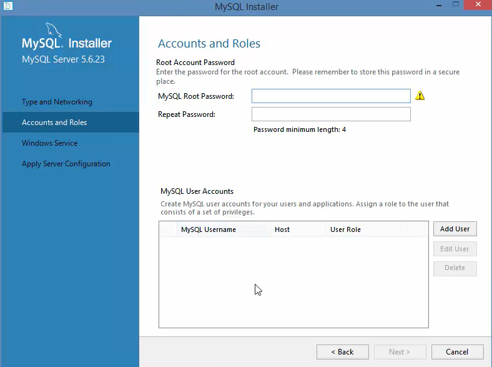Select the Accounts and Roles step

(54, 123)
